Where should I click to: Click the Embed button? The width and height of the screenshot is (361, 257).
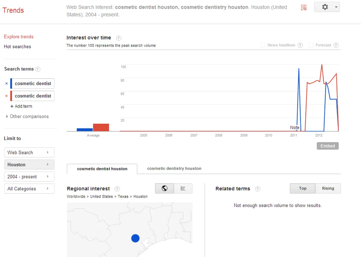click(328, 146)
